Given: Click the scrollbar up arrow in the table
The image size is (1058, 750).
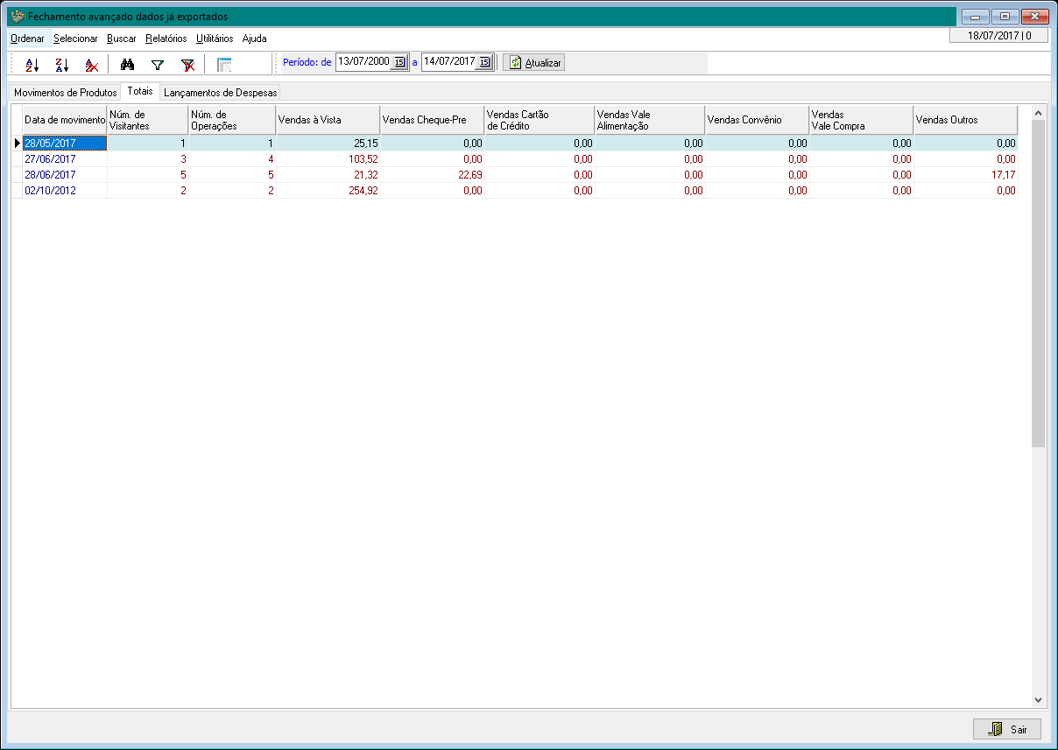Looking at the screenshot, I should click(1038, 113).
